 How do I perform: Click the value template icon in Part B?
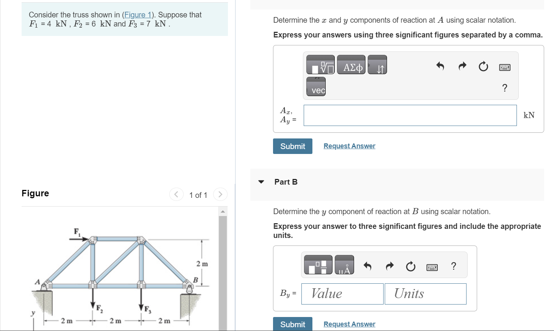coord(318,264)
